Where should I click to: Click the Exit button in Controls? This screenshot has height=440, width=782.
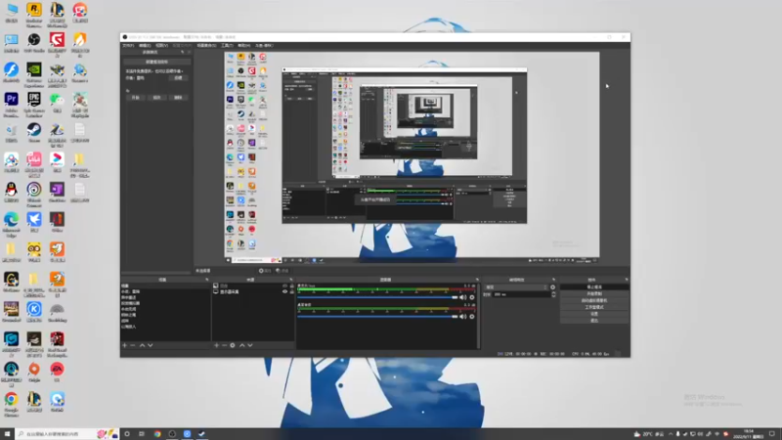pos(594,321)
